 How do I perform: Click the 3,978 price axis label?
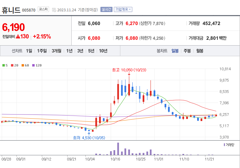pos(224,137)
